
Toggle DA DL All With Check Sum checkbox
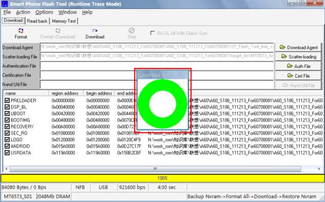153,33
